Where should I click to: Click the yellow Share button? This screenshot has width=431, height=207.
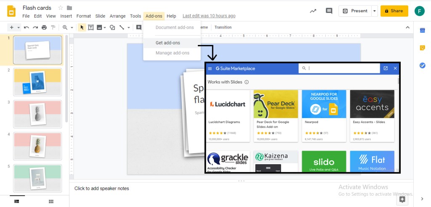(x=394, y=11)
